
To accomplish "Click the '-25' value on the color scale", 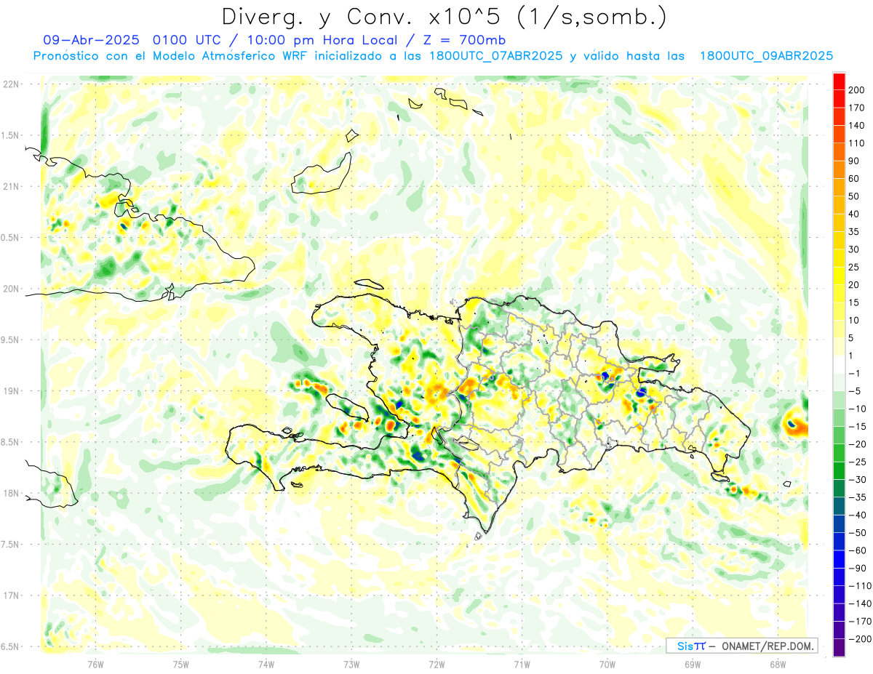I will 857,462.
